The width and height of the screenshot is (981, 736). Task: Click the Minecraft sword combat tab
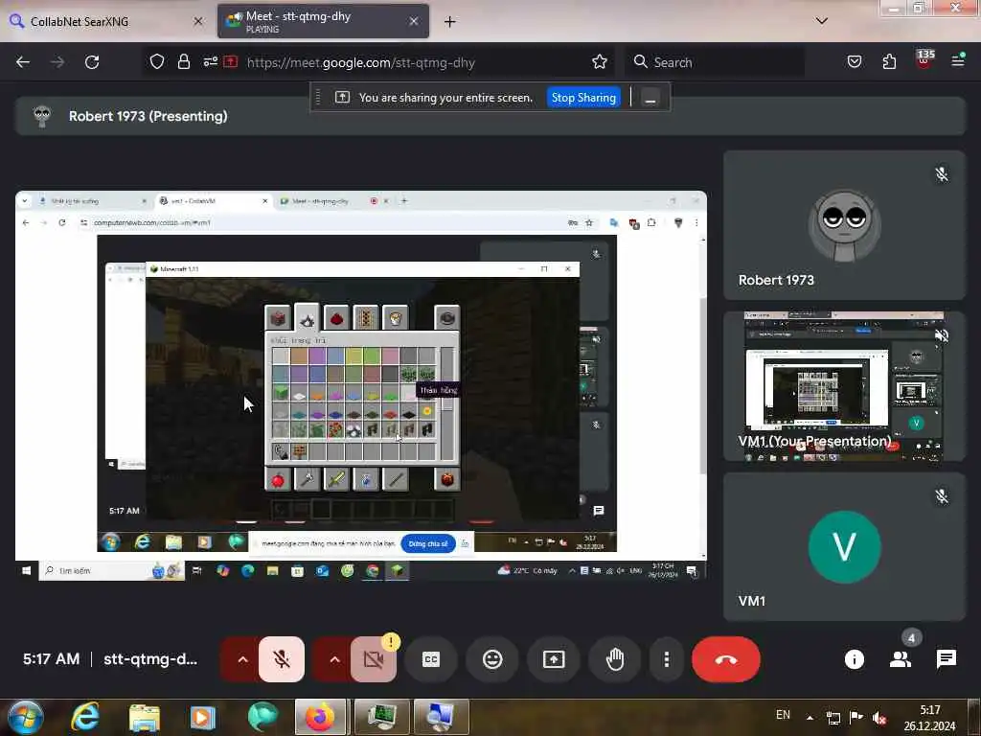[336, 480]
